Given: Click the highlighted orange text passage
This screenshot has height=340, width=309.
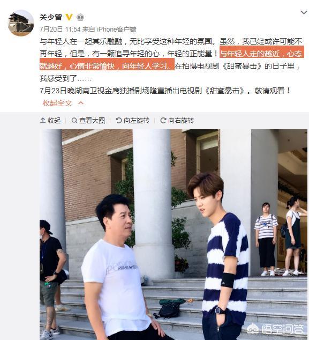Looking at the screenshot, I should (171, 60).
